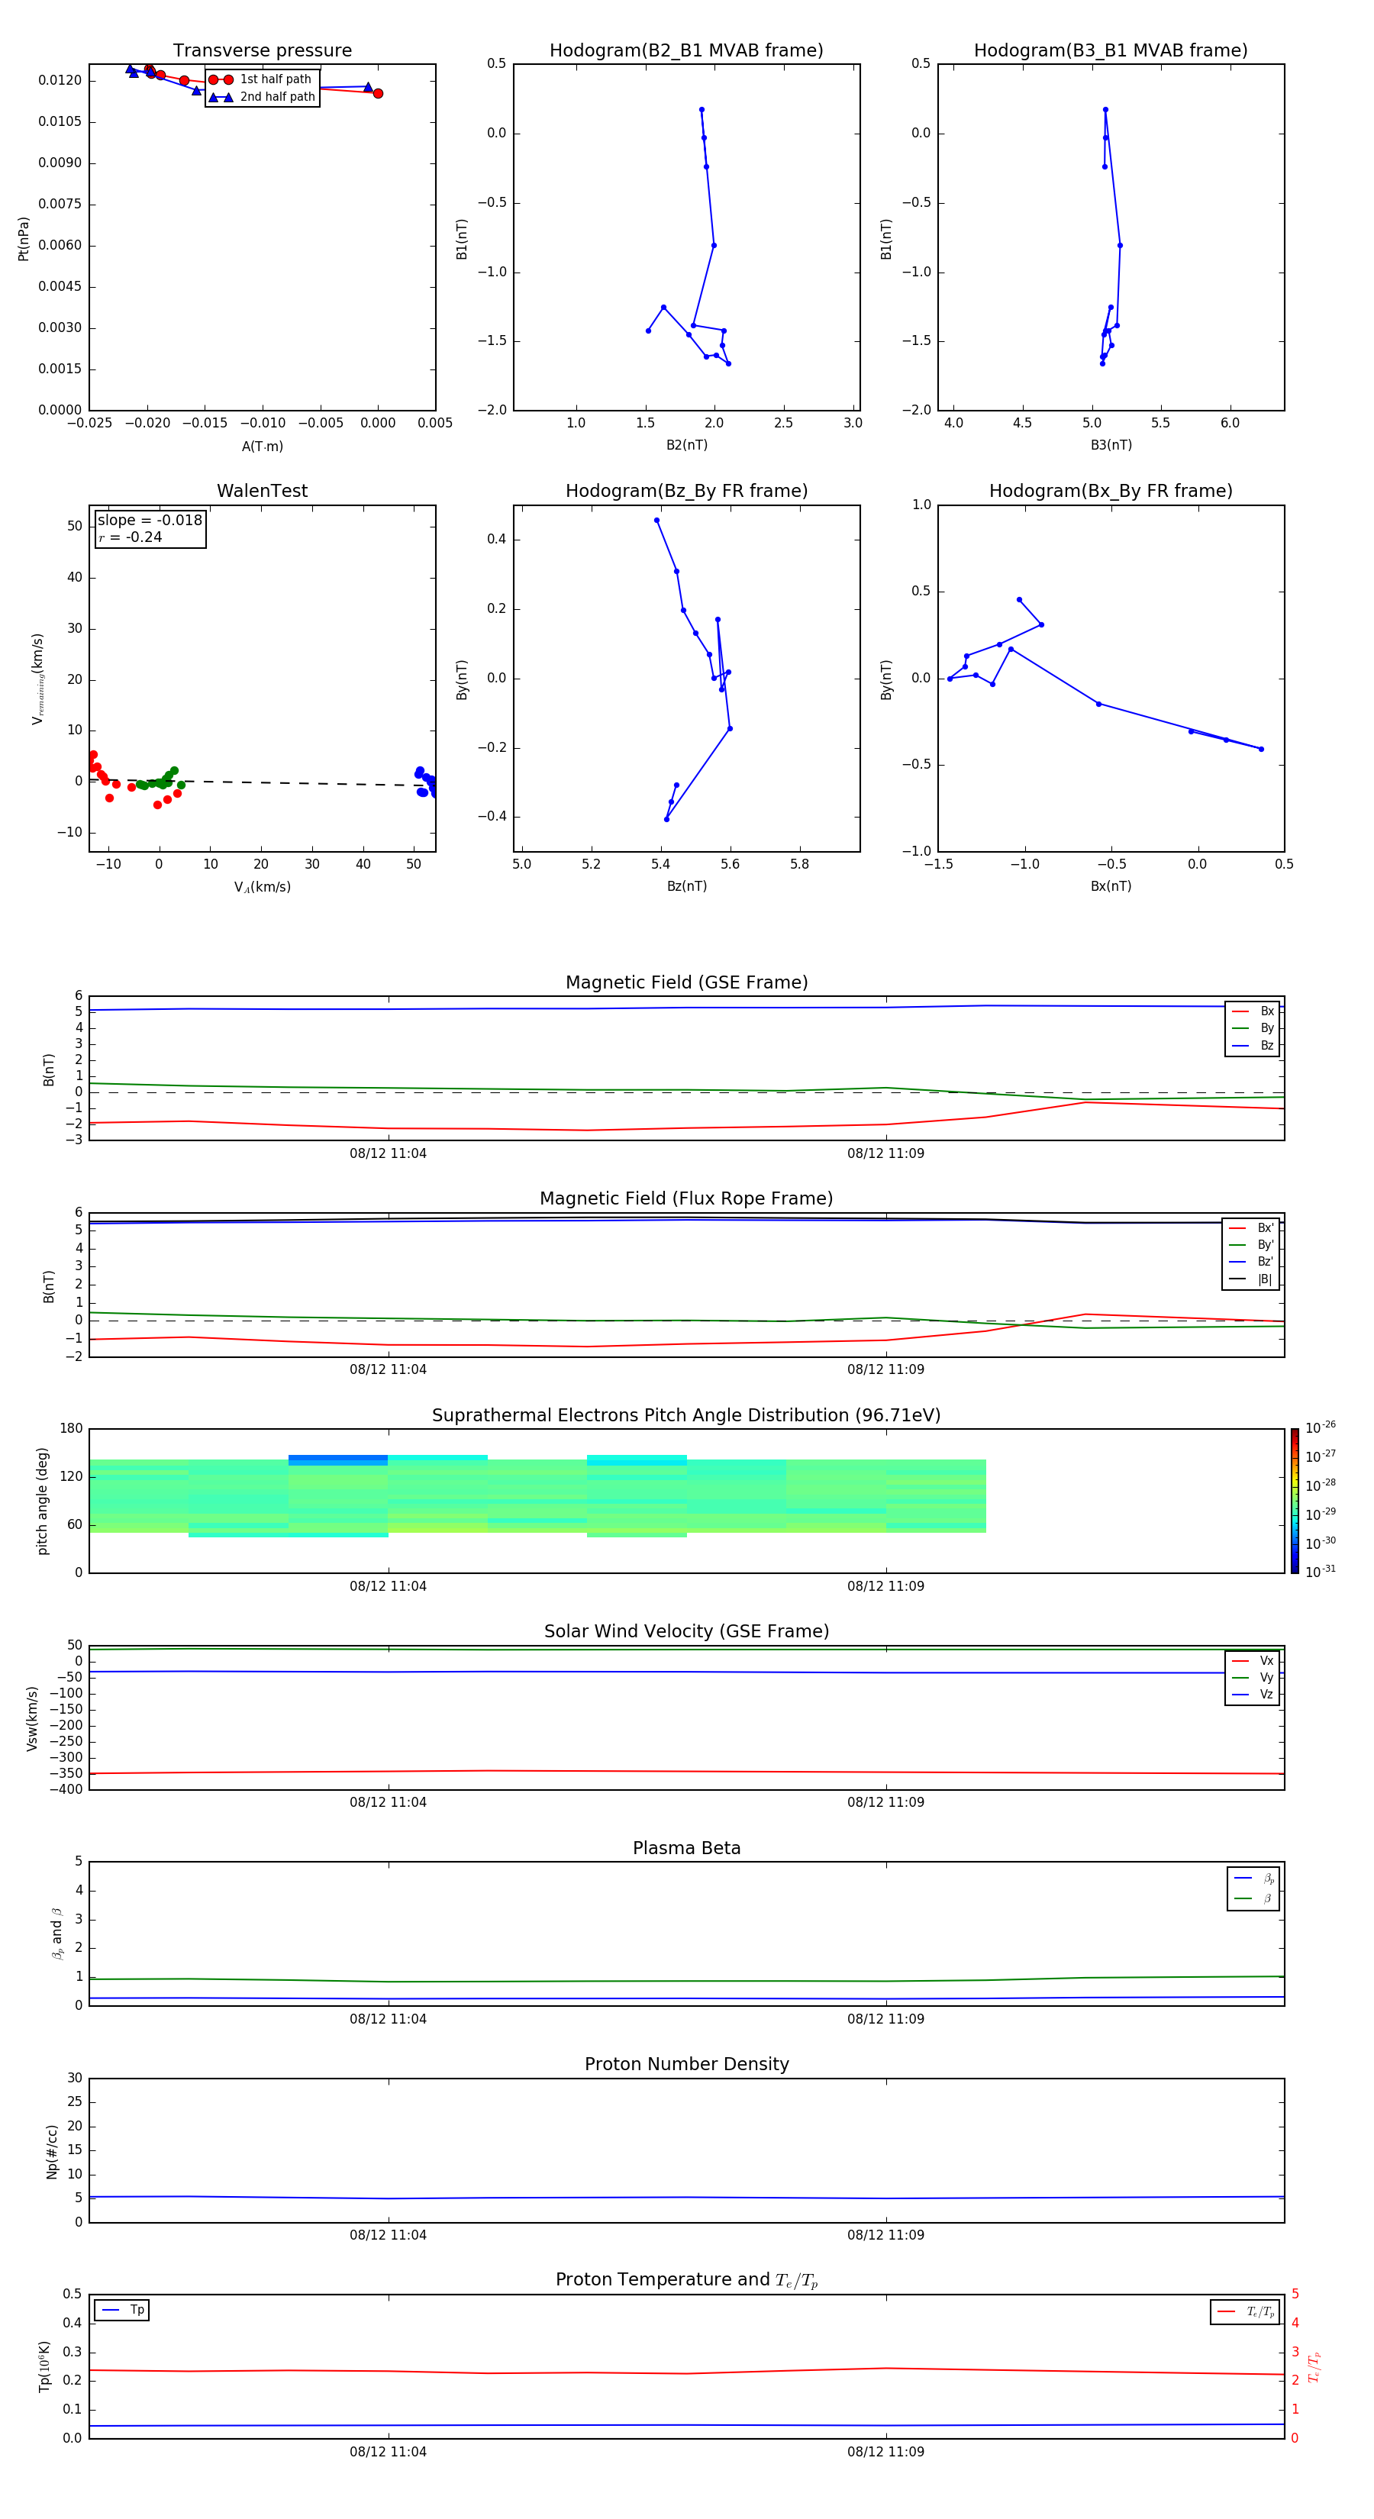Click the 'A(T·m)' x-axis label

[x=262, y=447]
